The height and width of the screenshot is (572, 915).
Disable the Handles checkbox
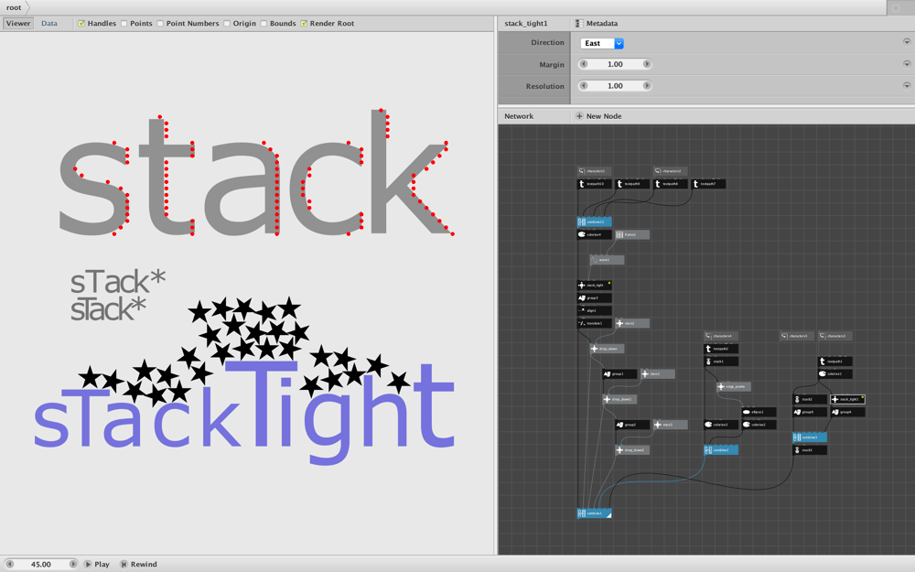point(81,24)
